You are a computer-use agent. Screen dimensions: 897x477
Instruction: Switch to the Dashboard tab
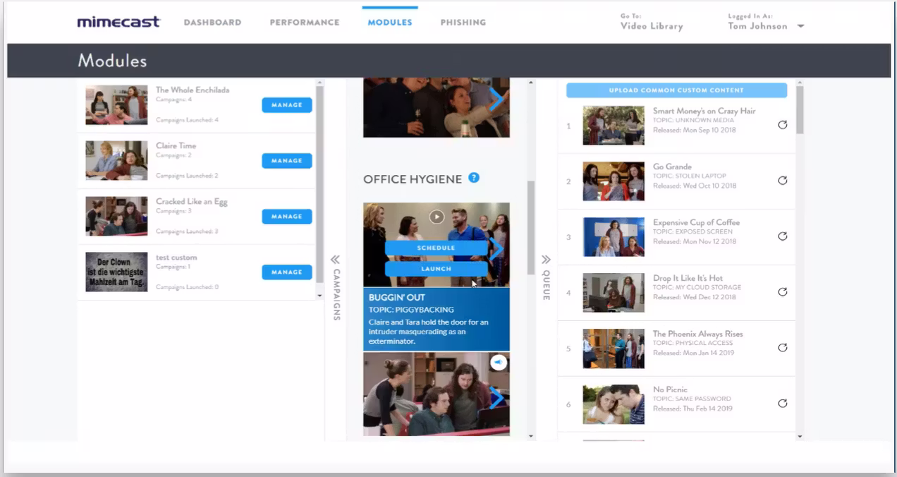point(212,22)
